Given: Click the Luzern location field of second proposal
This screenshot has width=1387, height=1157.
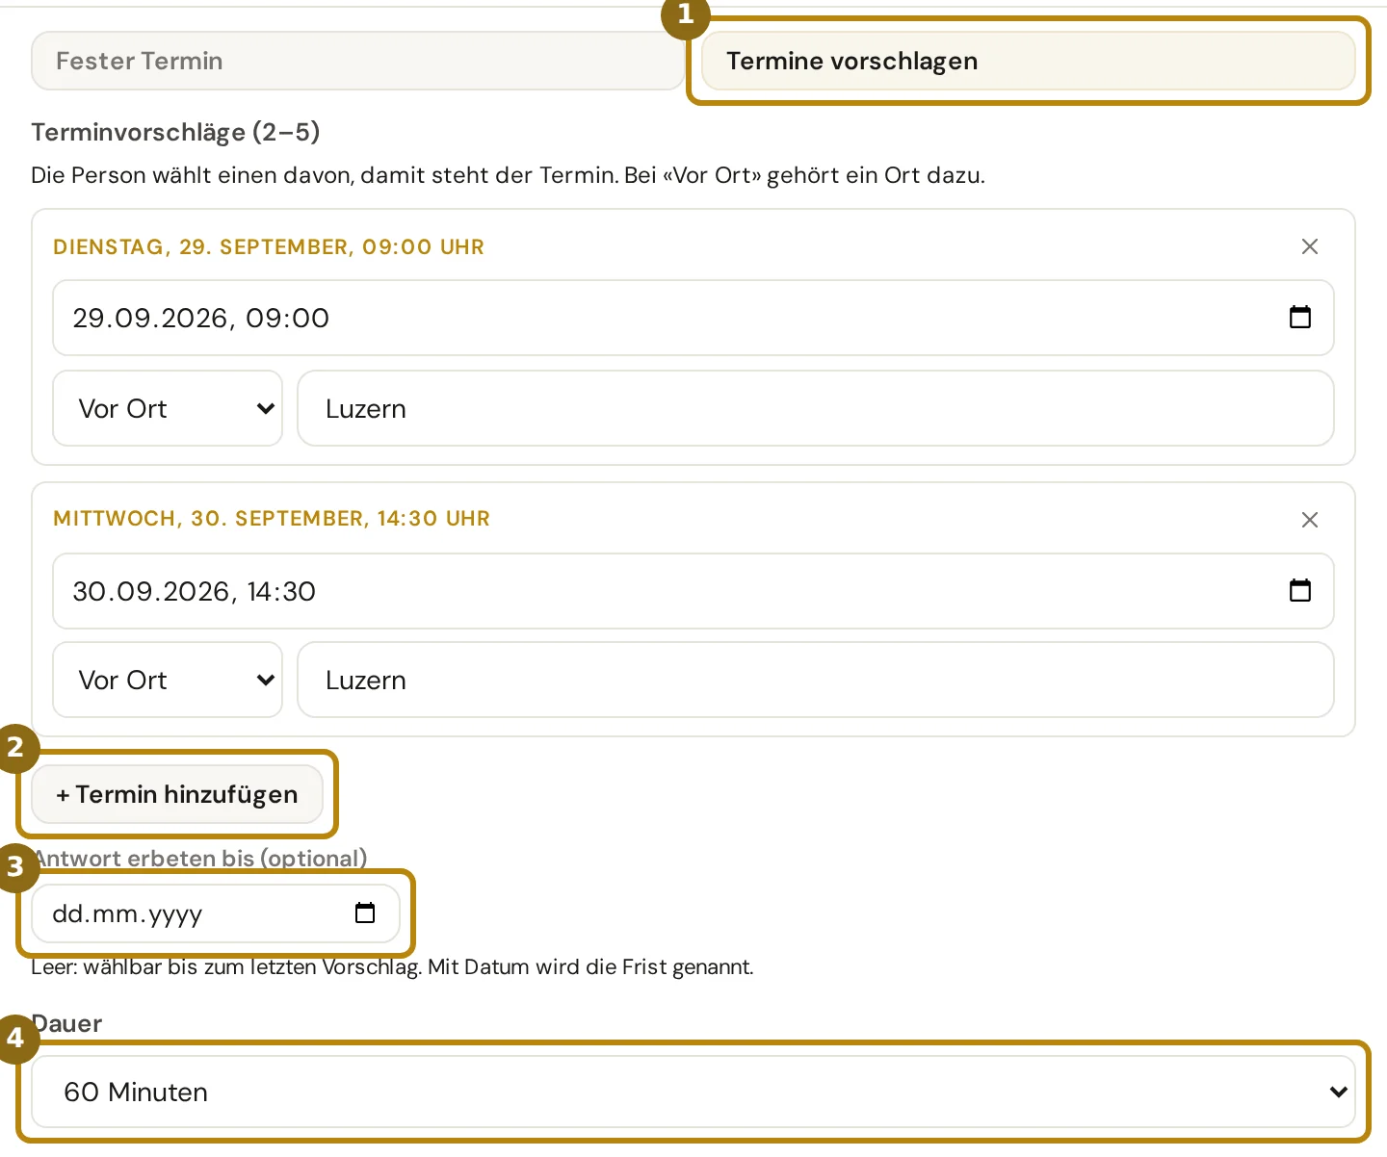Looking at the screenshot, I should tap(816, 680).
